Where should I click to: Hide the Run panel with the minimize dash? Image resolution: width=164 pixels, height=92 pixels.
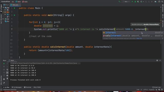(x=160, y=60)
